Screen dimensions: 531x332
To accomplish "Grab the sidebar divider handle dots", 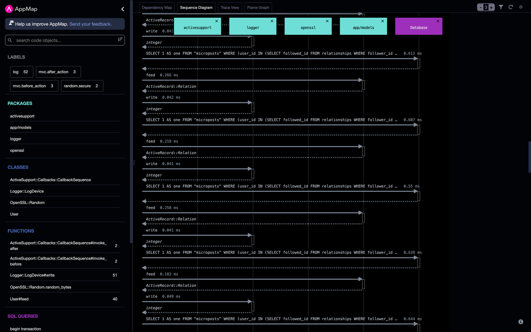I will pos(134,163).
